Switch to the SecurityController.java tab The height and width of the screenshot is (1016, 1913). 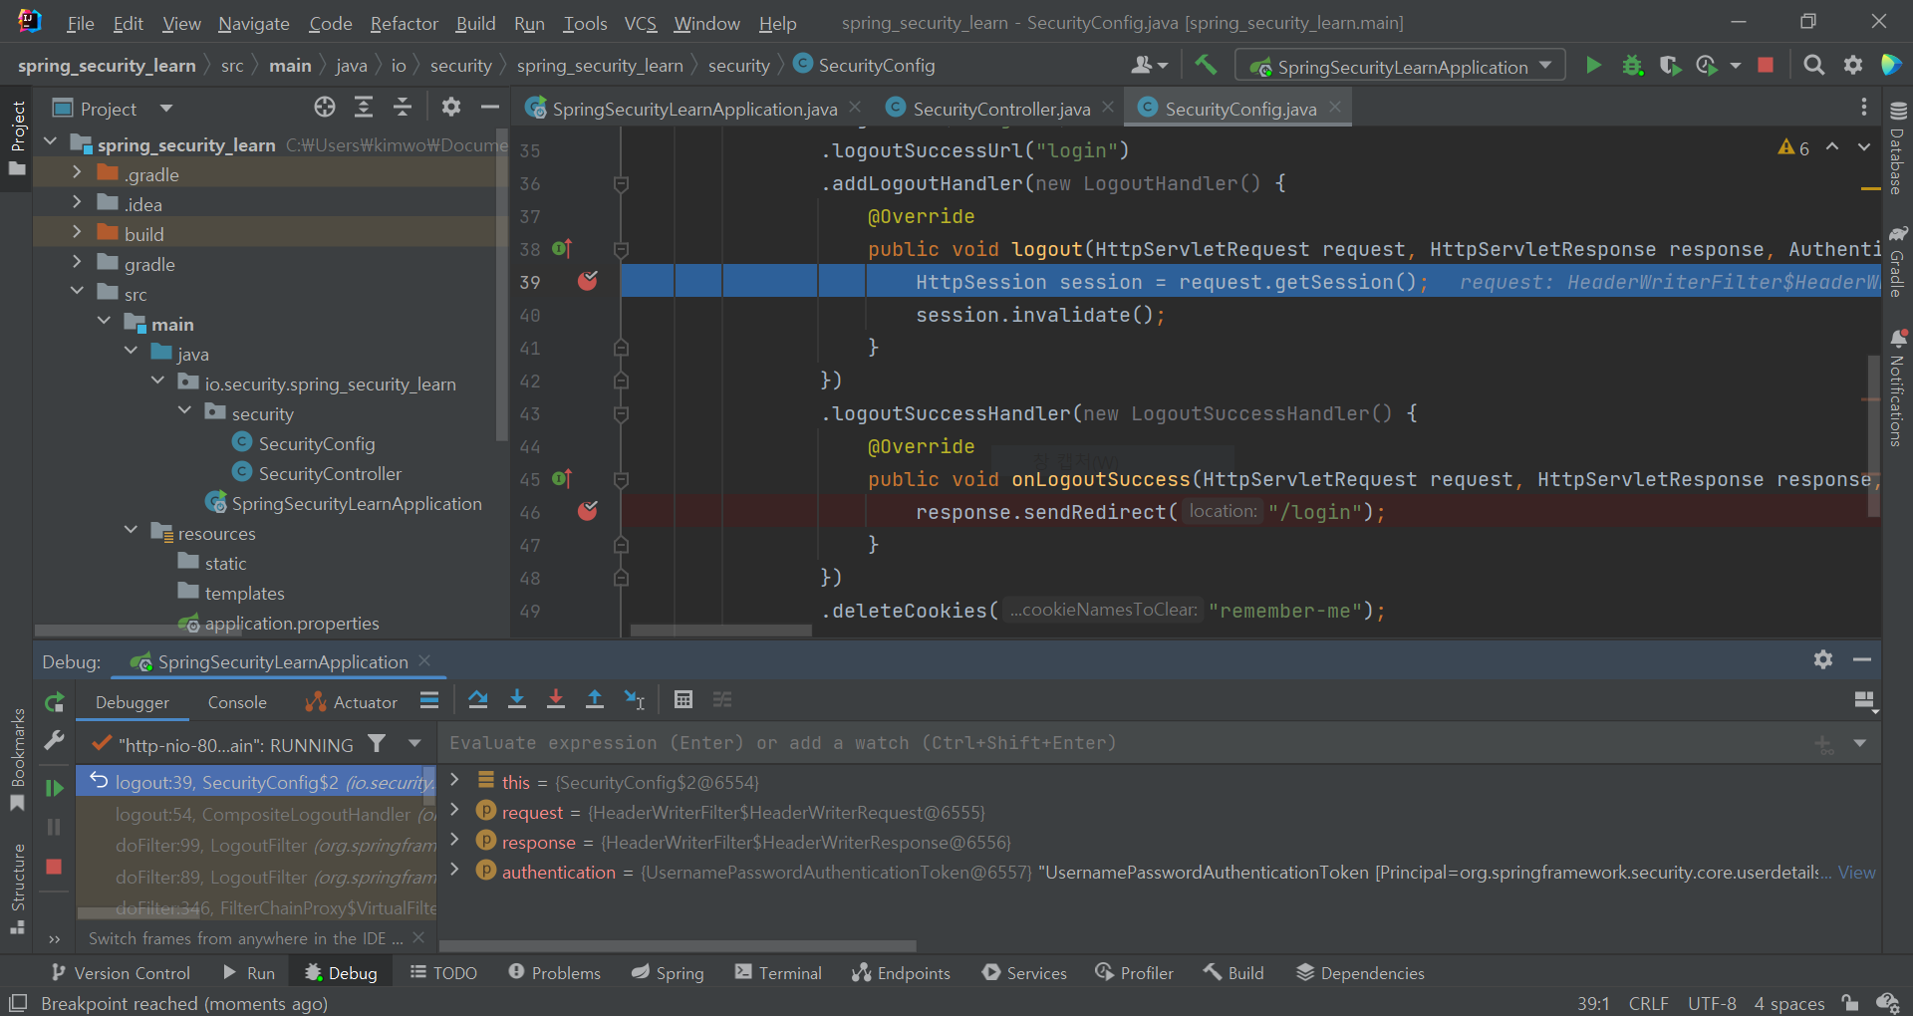pyautogui.click(x=1000, y=109)
